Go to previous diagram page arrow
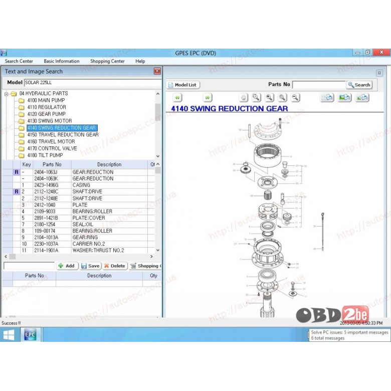This screenshot has height=391, width=391. (177, 98)
